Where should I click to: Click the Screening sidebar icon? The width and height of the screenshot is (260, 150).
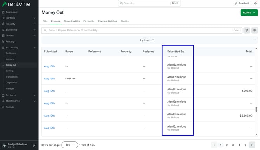tap(3, 30)
